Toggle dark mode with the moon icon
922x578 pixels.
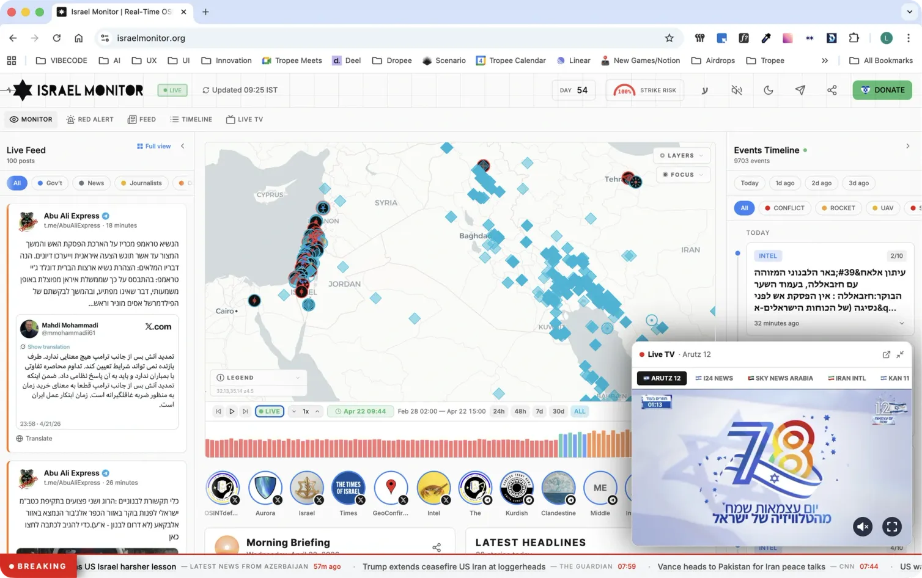coord(769,90)
